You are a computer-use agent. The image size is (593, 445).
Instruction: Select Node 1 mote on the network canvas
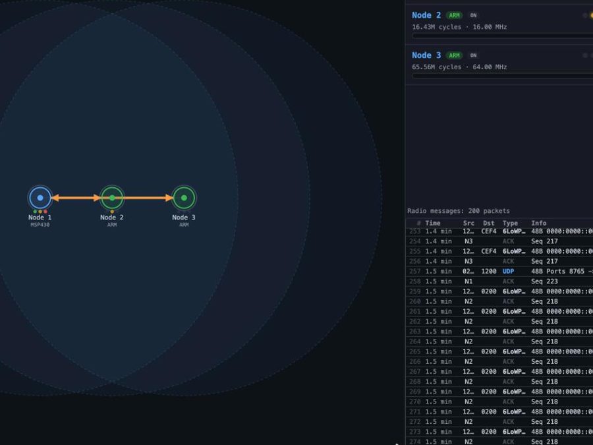point(40,198)
